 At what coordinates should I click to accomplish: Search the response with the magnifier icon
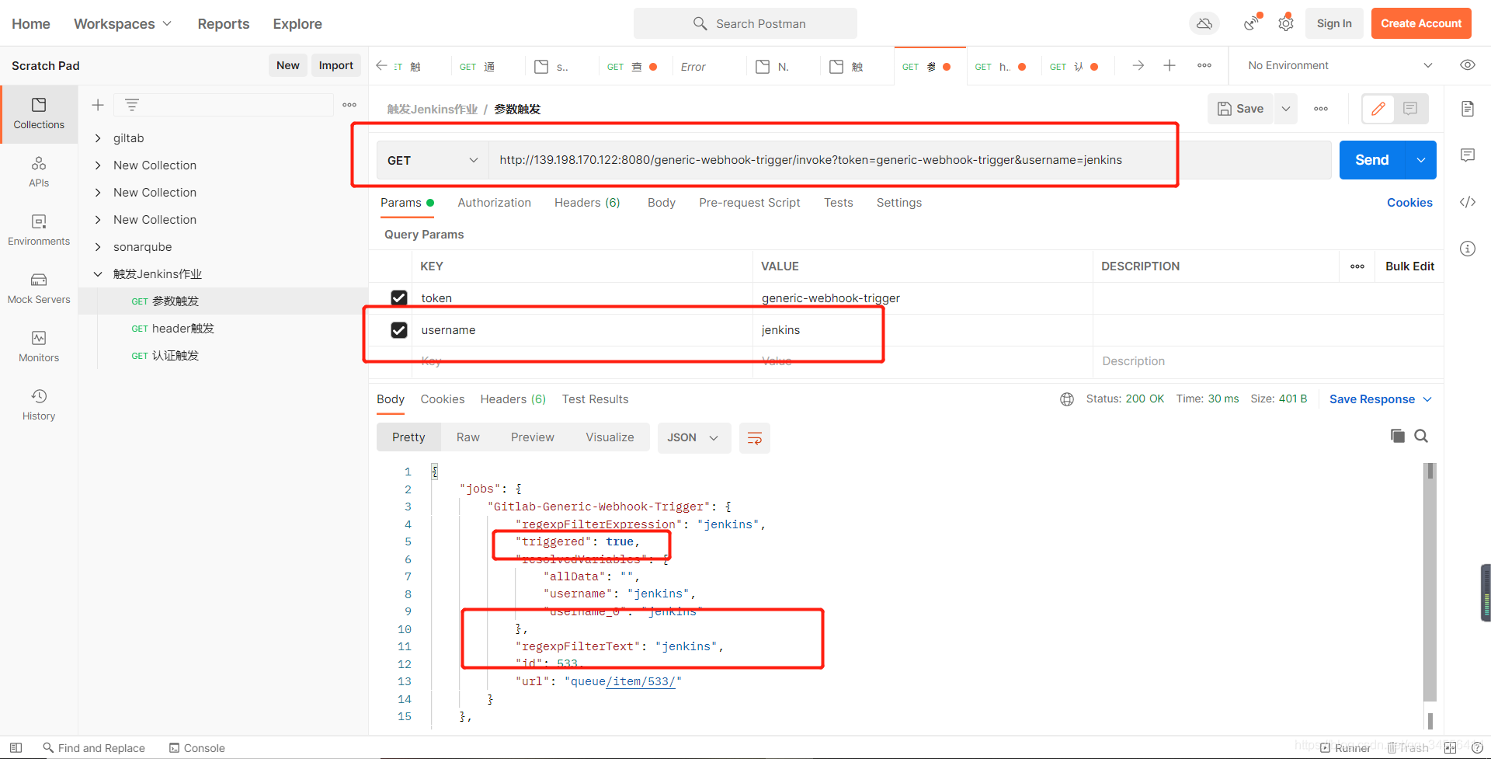tap(1421, 436)
